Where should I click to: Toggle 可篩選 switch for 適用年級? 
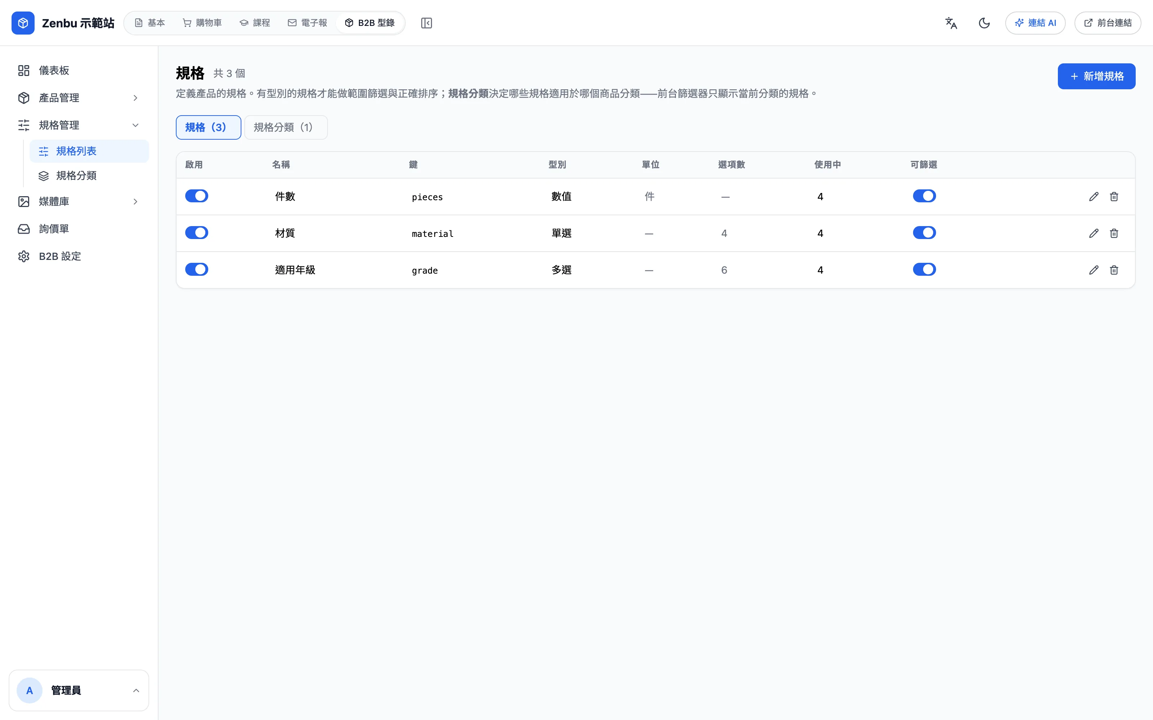tap(924, 270)
